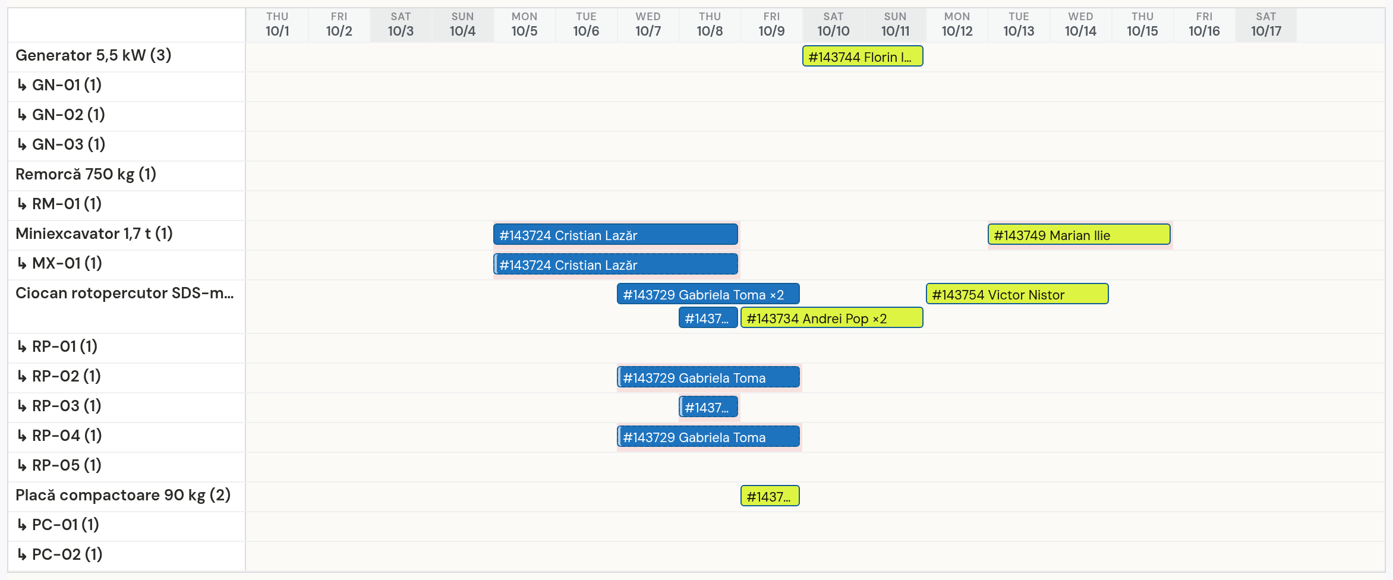This screenshot has width=1393, height=580.
Task: Click the MON 10/5 date header
Action: point(525,25)
